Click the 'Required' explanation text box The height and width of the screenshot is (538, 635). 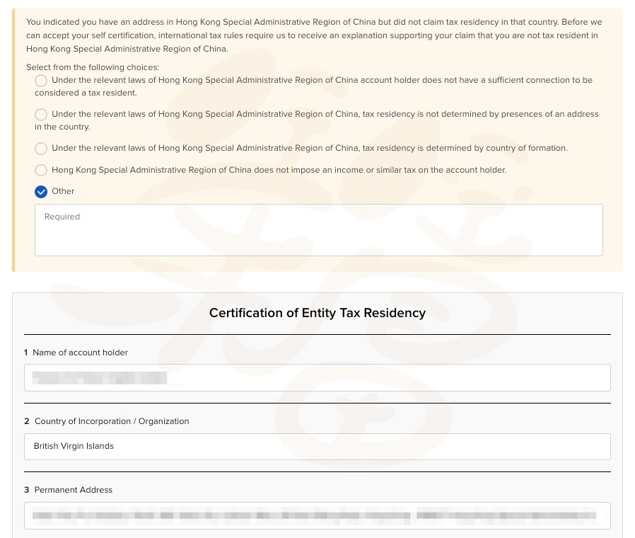(318, 230)
